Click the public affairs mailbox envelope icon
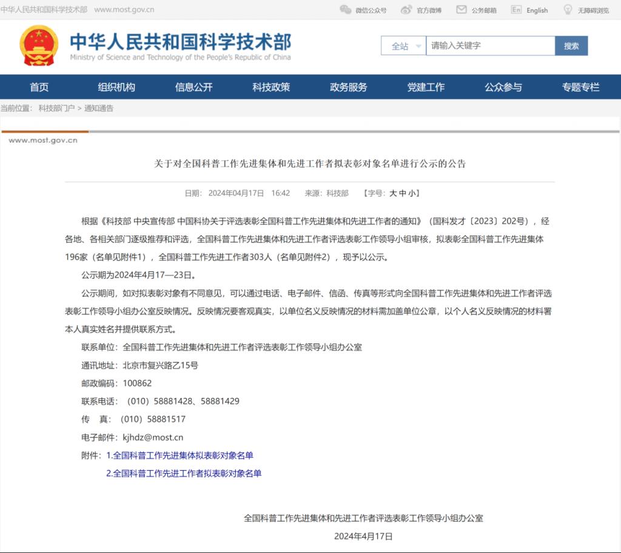This screenshot has width=621, height=553. pos(462,10)
